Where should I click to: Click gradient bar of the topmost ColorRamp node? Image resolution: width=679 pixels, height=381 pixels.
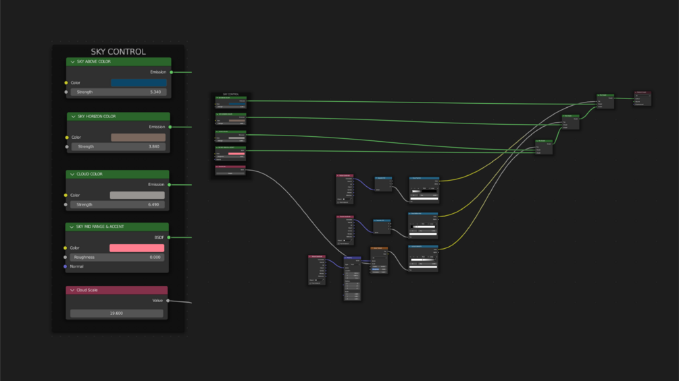pyautogui.click(x=424, y=192)
